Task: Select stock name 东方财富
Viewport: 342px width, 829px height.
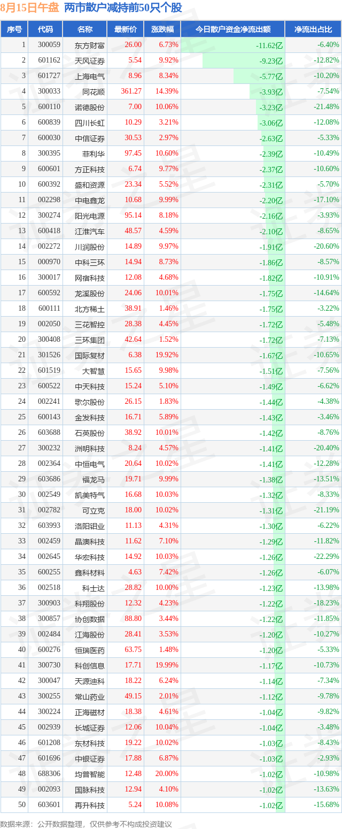Action: (x=90, y=45)
